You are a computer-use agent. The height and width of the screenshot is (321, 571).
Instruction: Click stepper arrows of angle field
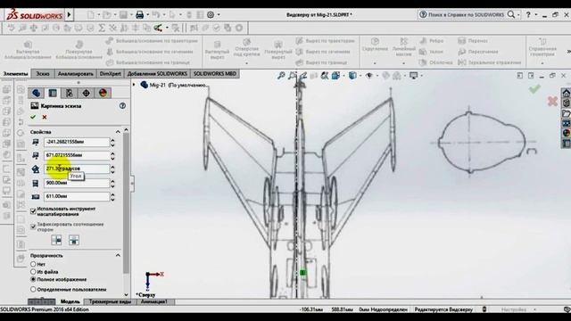coord(112,169)
